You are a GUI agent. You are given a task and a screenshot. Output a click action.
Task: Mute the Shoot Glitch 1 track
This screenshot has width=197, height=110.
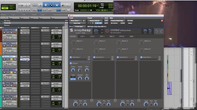(x=15, y=59)
